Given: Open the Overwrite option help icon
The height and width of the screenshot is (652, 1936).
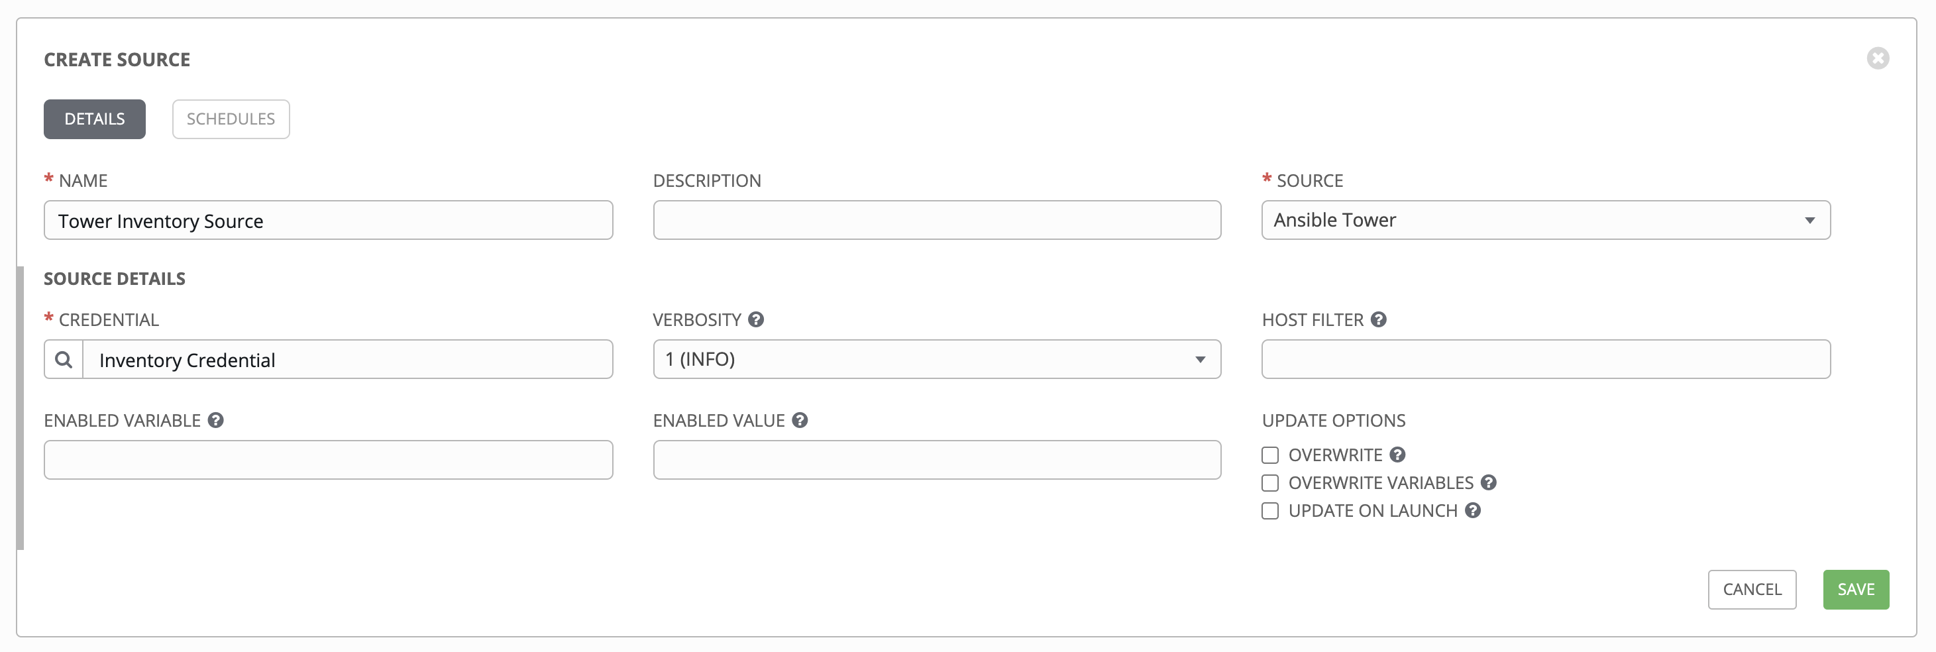Looking at the screenshot, I should (1397, 455).
